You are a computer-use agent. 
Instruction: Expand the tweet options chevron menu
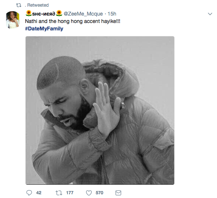tap(210, 14)
